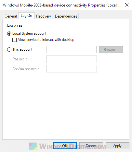Screen dimensions: 132x152
Task: Click the grayed Password: label
Action: (x=20, y=59)
